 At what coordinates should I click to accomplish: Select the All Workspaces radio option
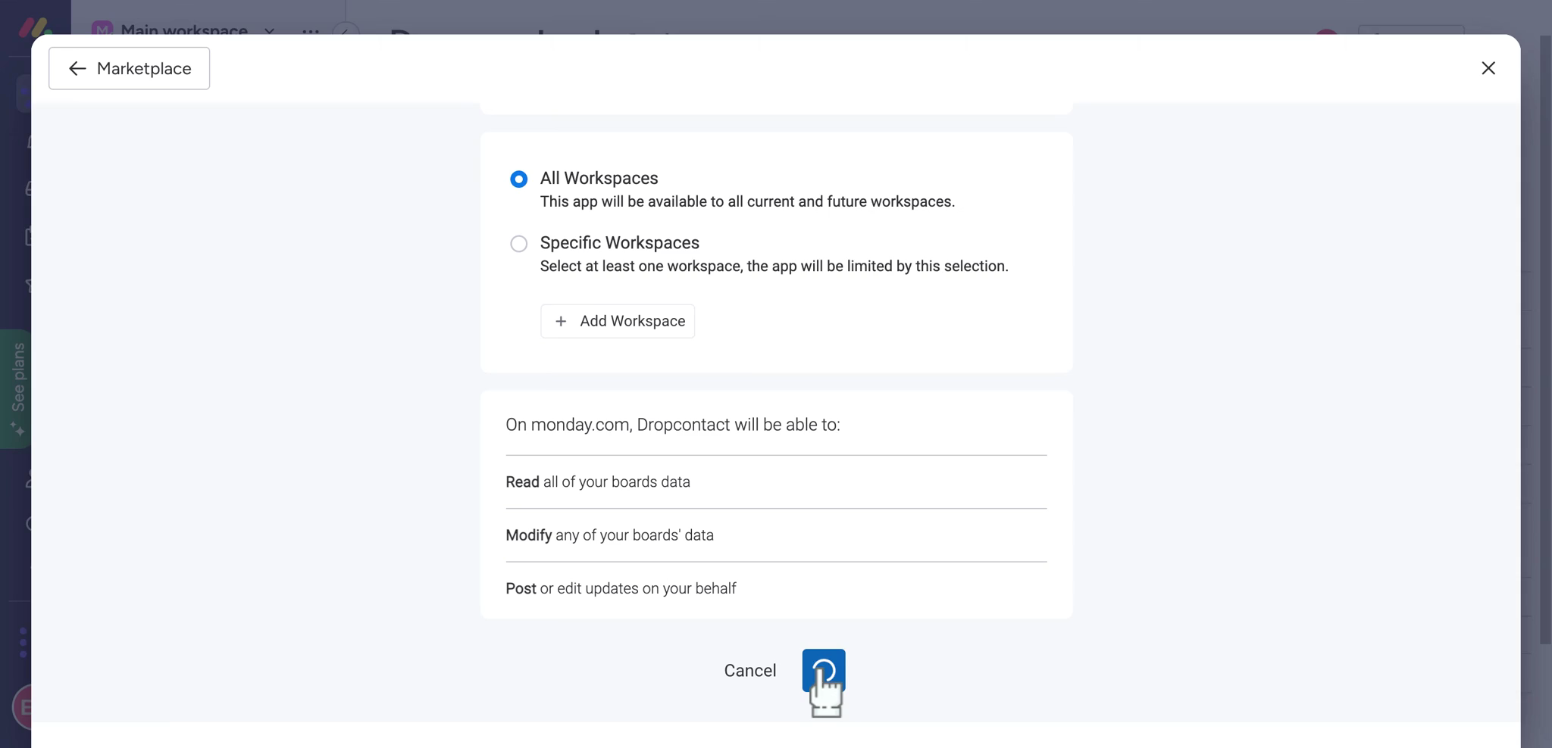(x=518, y=179)
